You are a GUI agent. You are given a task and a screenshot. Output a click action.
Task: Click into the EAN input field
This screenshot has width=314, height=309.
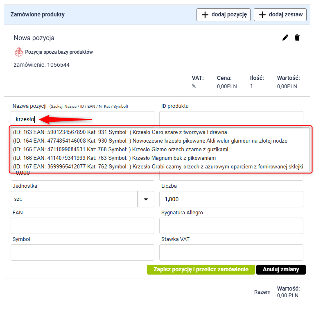click(82, 226)
